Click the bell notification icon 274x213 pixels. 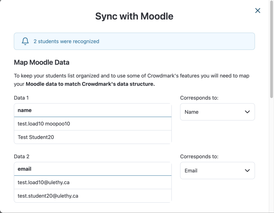25,41
